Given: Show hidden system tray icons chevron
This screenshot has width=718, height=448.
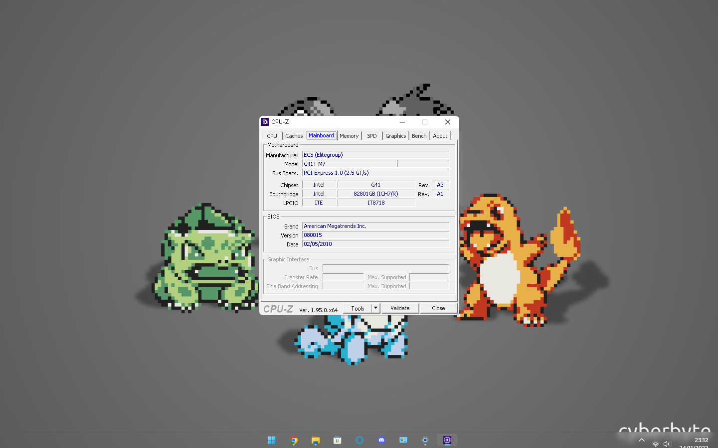Looking at the screenshot, I should tap(642, 440).
